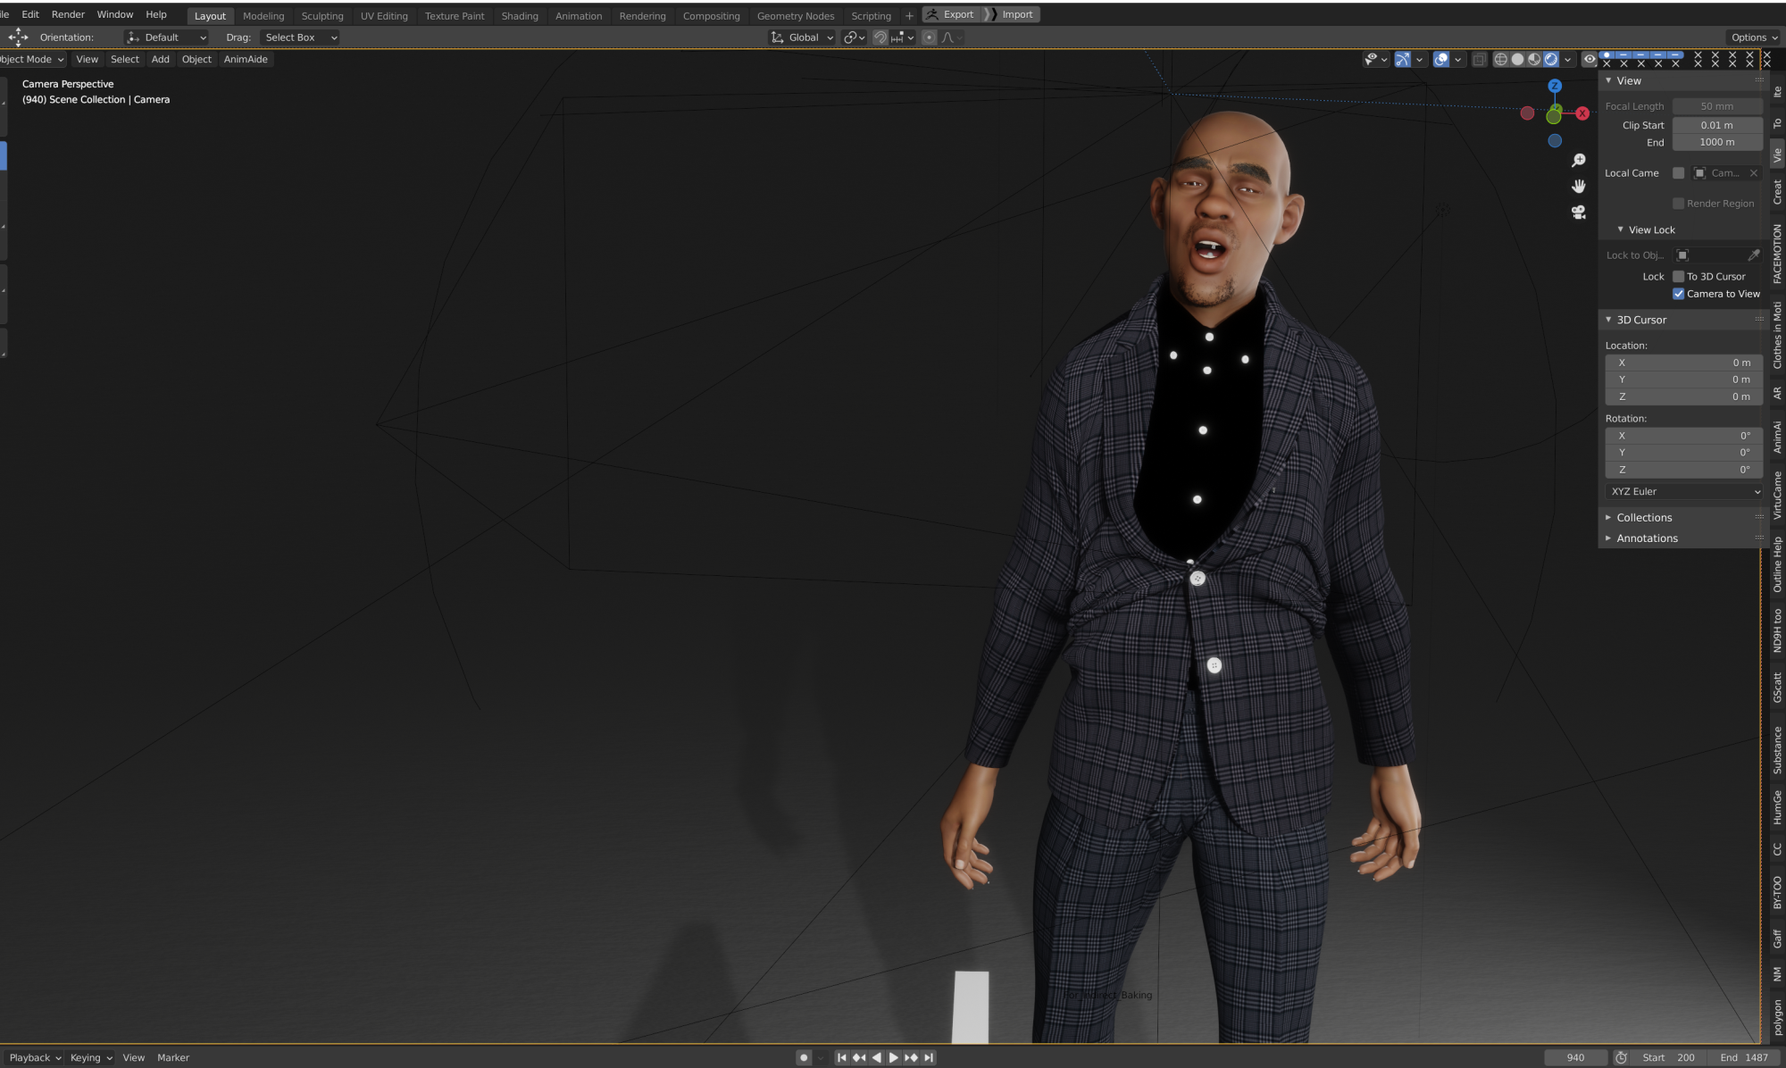Open the Global orientation dropdown
The image size is (1786, 1068).
pos(803,38)
